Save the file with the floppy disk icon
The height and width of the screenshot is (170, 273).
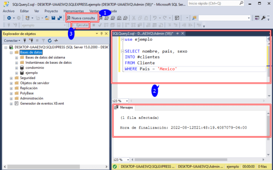(53, 18)
